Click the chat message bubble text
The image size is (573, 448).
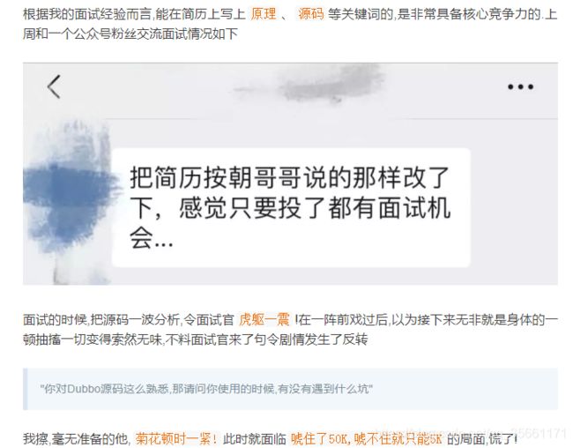[290, 208]
